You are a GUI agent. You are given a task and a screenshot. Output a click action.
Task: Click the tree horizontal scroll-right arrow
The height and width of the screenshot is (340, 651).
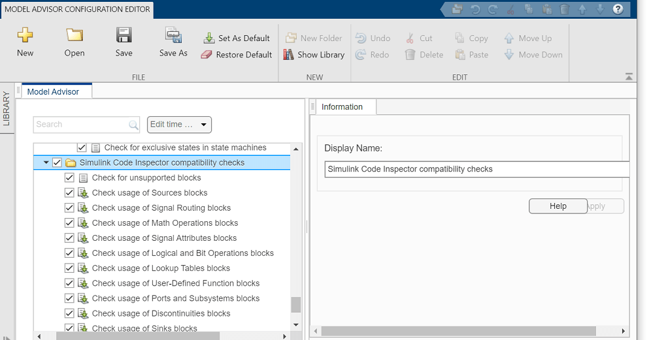[x=284, y=336]
